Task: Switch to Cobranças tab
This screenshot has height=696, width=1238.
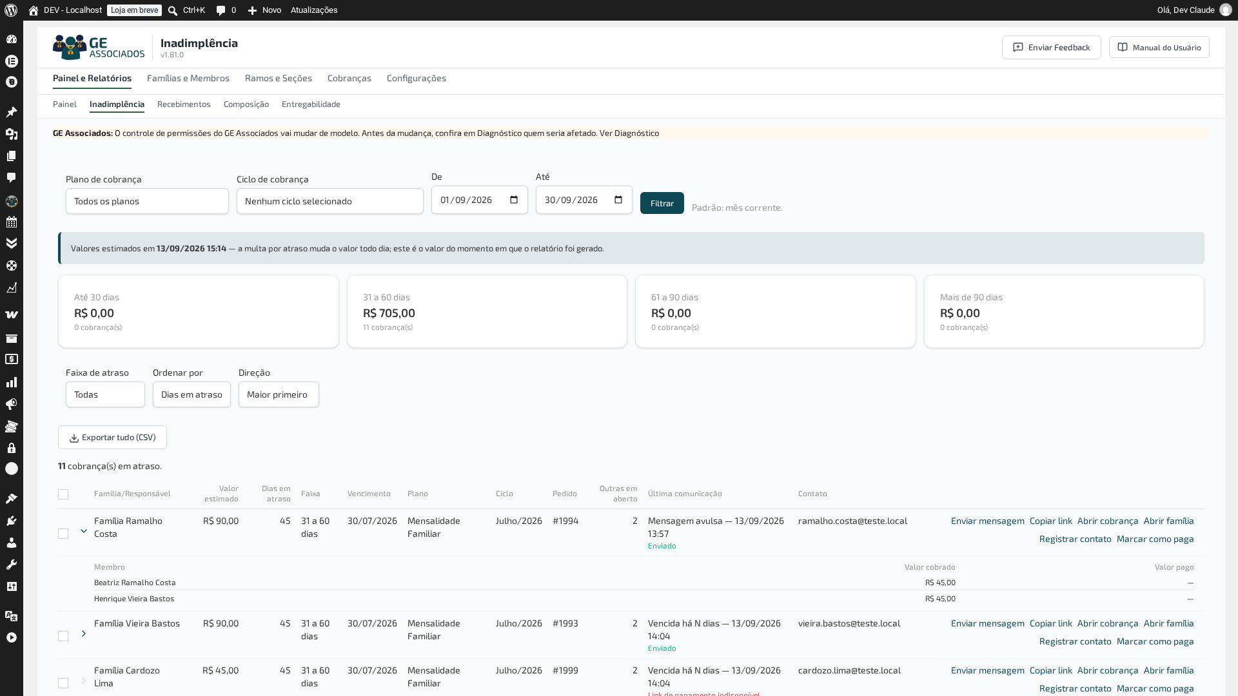Action: click(x=349, y=78)
